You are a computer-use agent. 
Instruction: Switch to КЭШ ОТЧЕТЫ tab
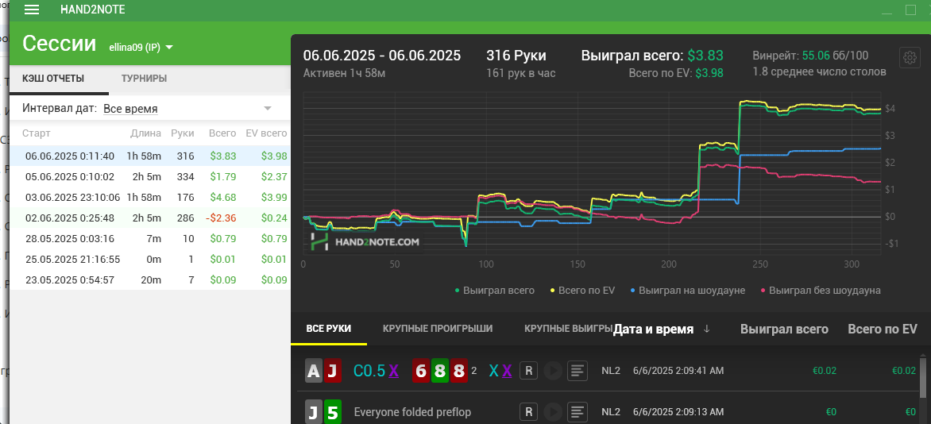click(x=53, y=79)
